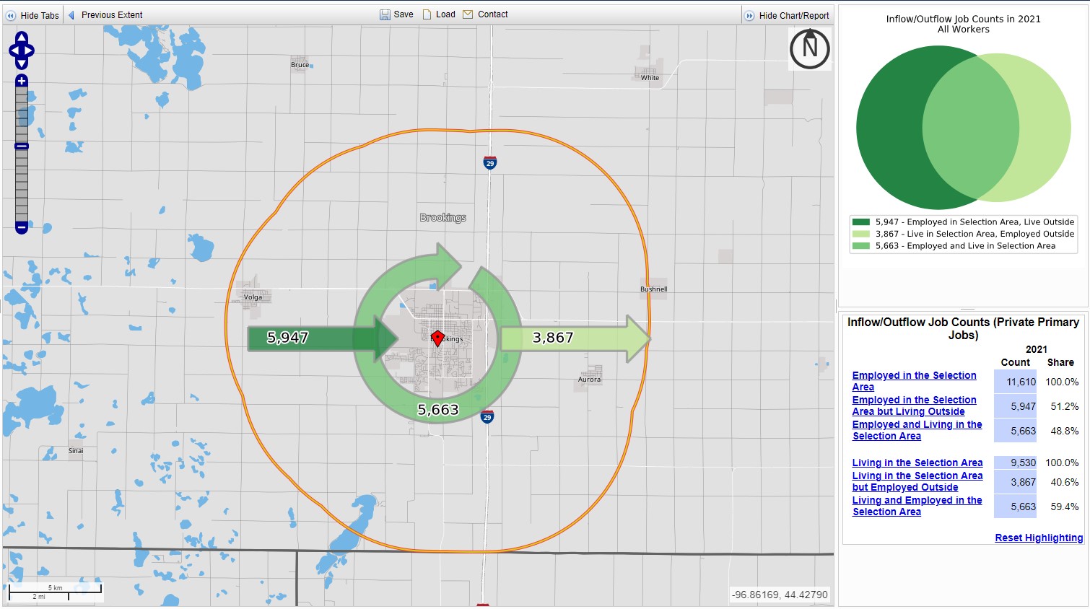Click the Previous Extent back arrow icon
1090x609 pixels.
click(71, 14)
